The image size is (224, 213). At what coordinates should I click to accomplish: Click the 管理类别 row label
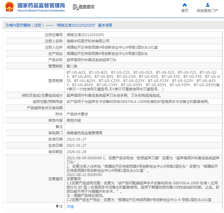55,66
